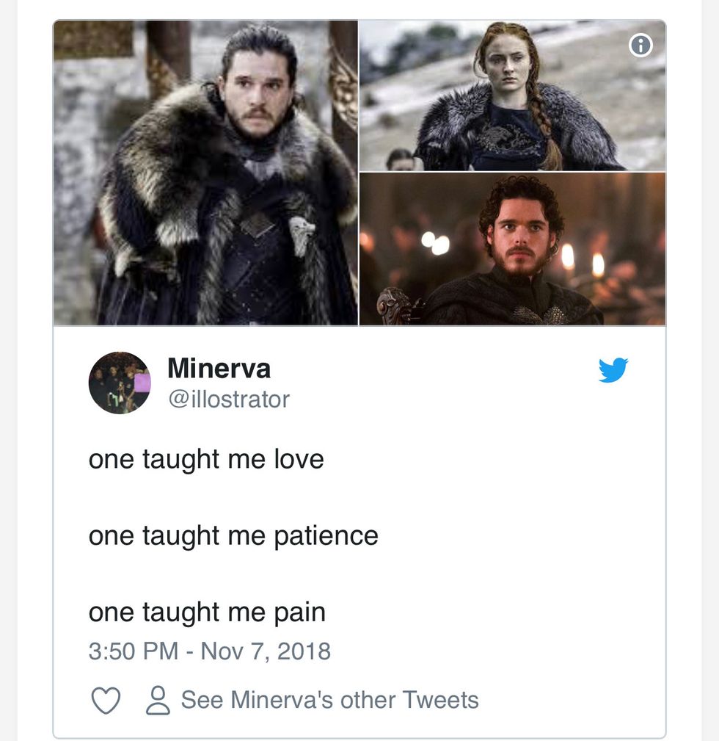Open "See Minerva's other Tweets" link
This screenshot has height=741, width=719.
(329, 700)
